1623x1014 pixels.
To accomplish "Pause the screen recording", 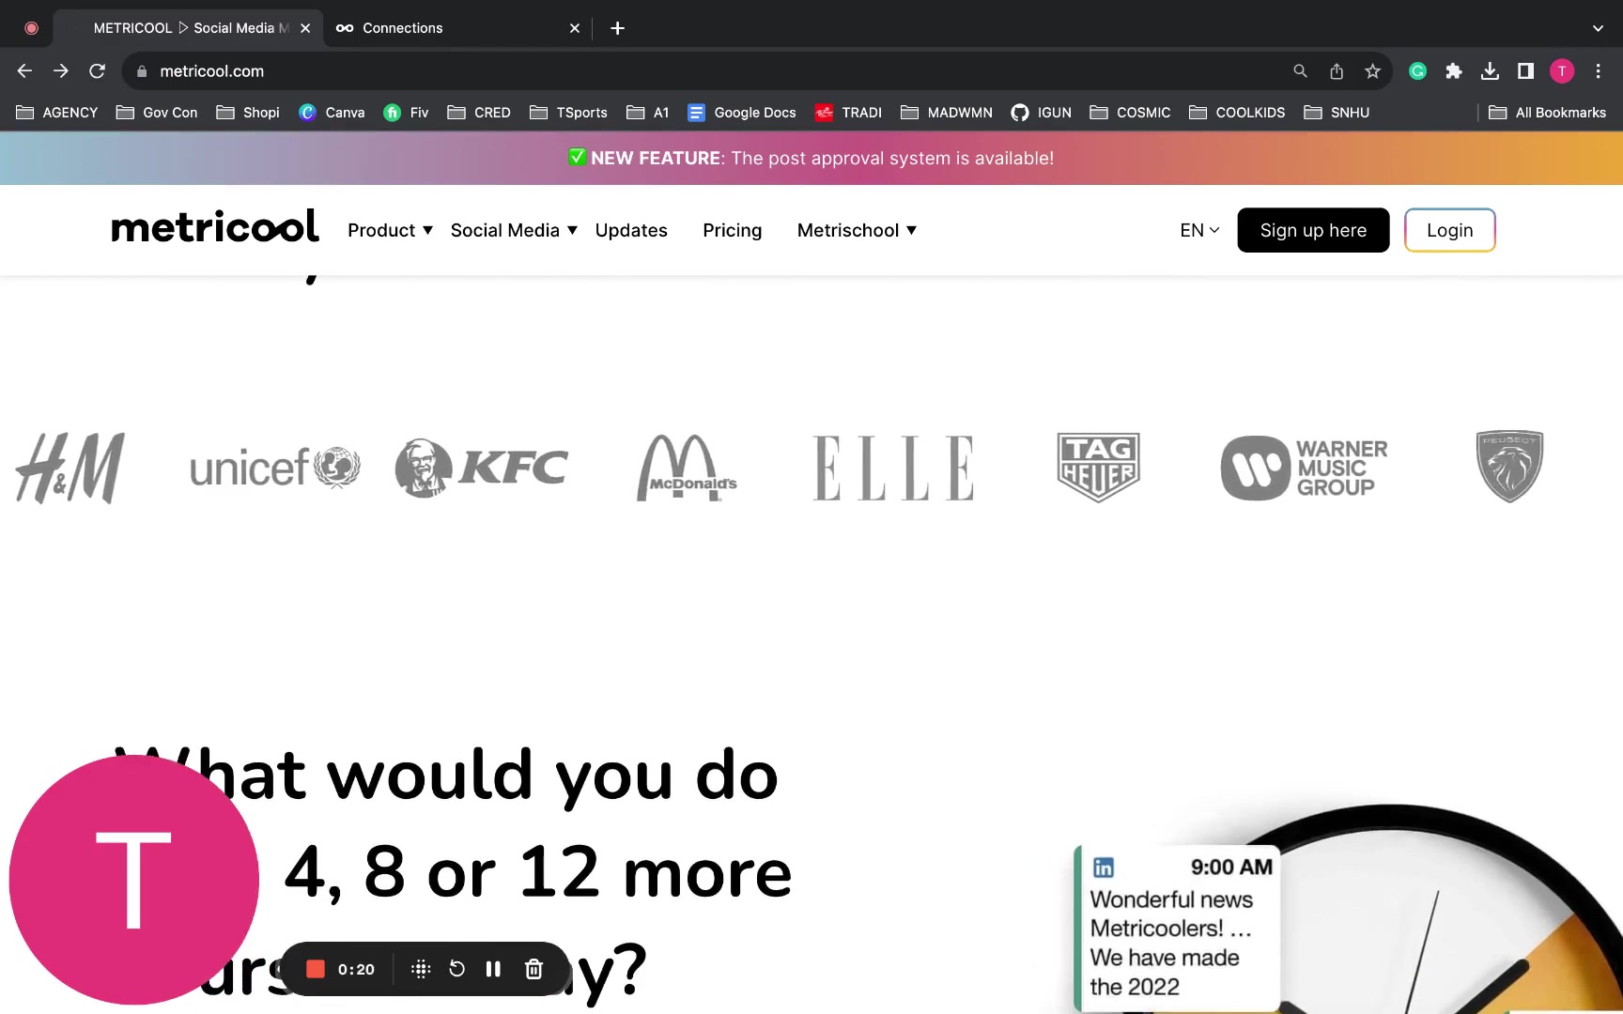I will pos(493,969).
